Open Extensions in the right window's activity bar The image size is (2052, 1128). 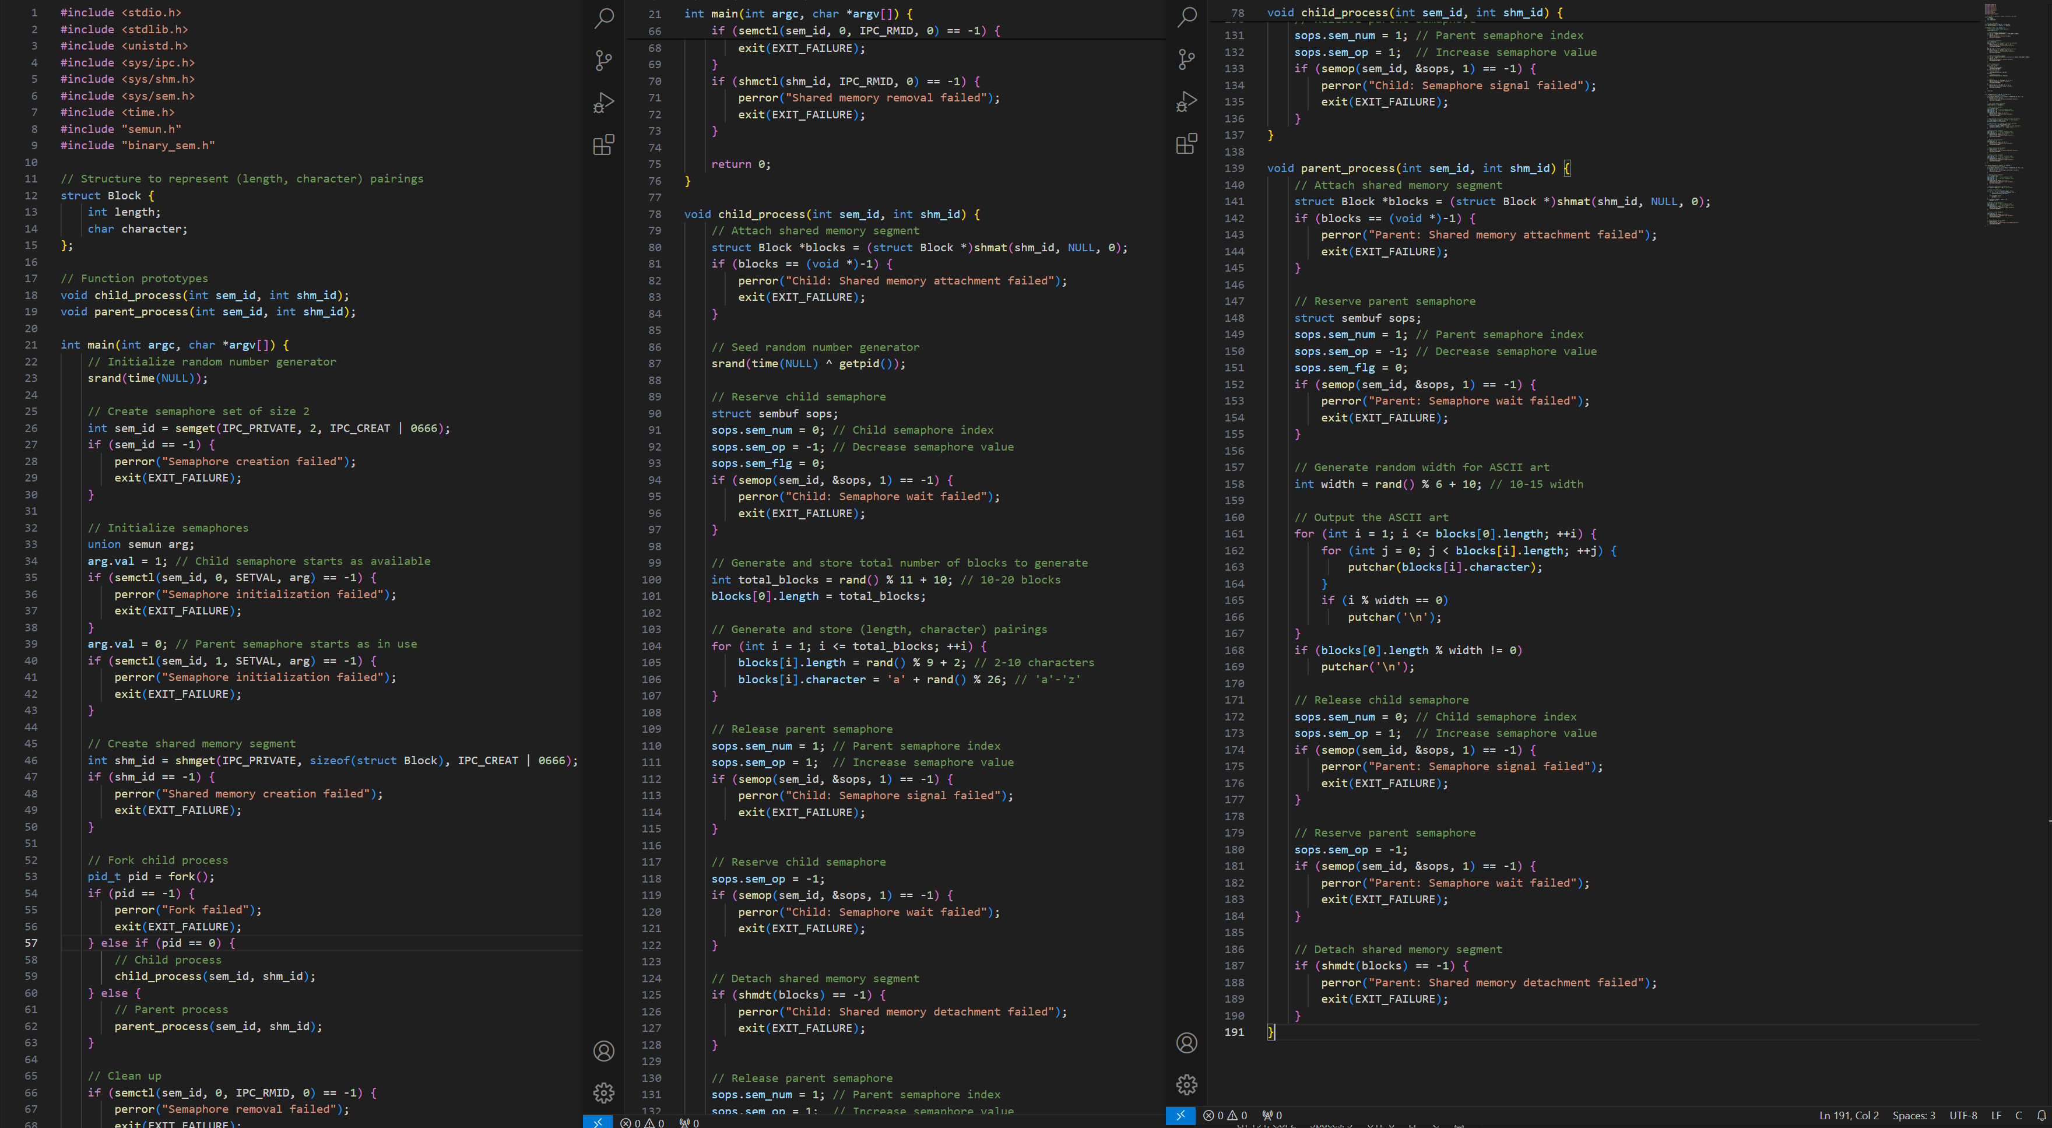coord(1186,144)
